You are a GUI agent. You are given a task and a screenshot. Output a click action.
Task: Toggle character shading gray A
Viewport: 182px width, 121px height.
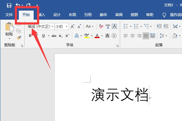107,36
